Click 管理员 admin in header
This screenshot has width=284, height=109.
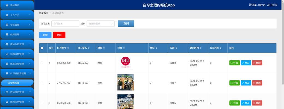click(x=257, y=5)
